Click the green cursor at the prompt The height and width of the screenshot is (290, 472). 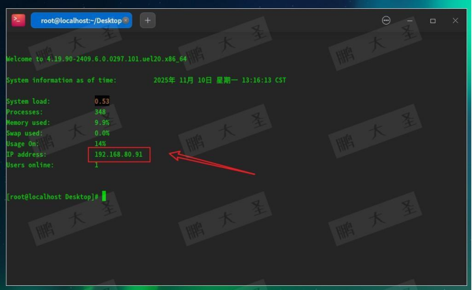104,196
